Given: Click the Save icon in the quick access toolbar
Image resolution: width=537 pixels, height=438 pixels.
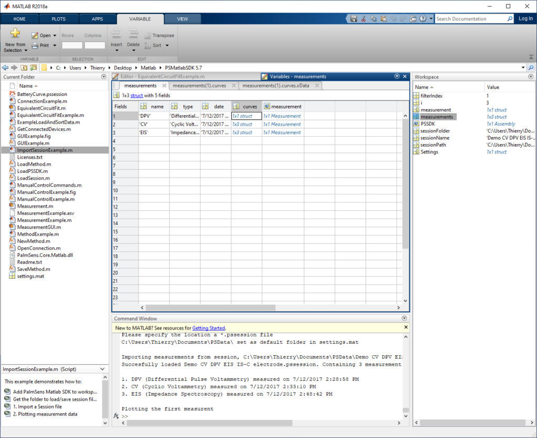Looking at the screenshot, I should click(x=354, y=18).
